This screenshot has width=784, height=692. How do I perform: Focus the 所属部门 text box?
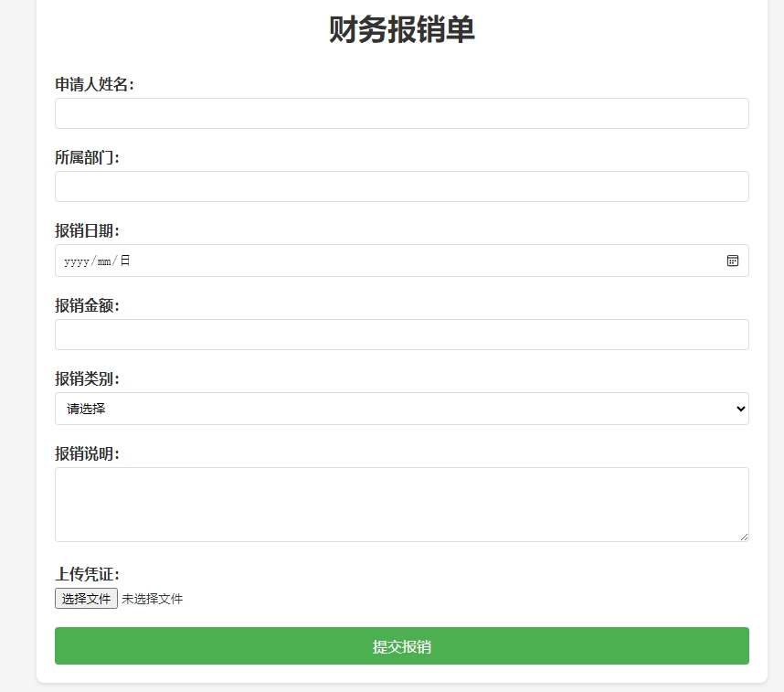[x=401, y=186]
